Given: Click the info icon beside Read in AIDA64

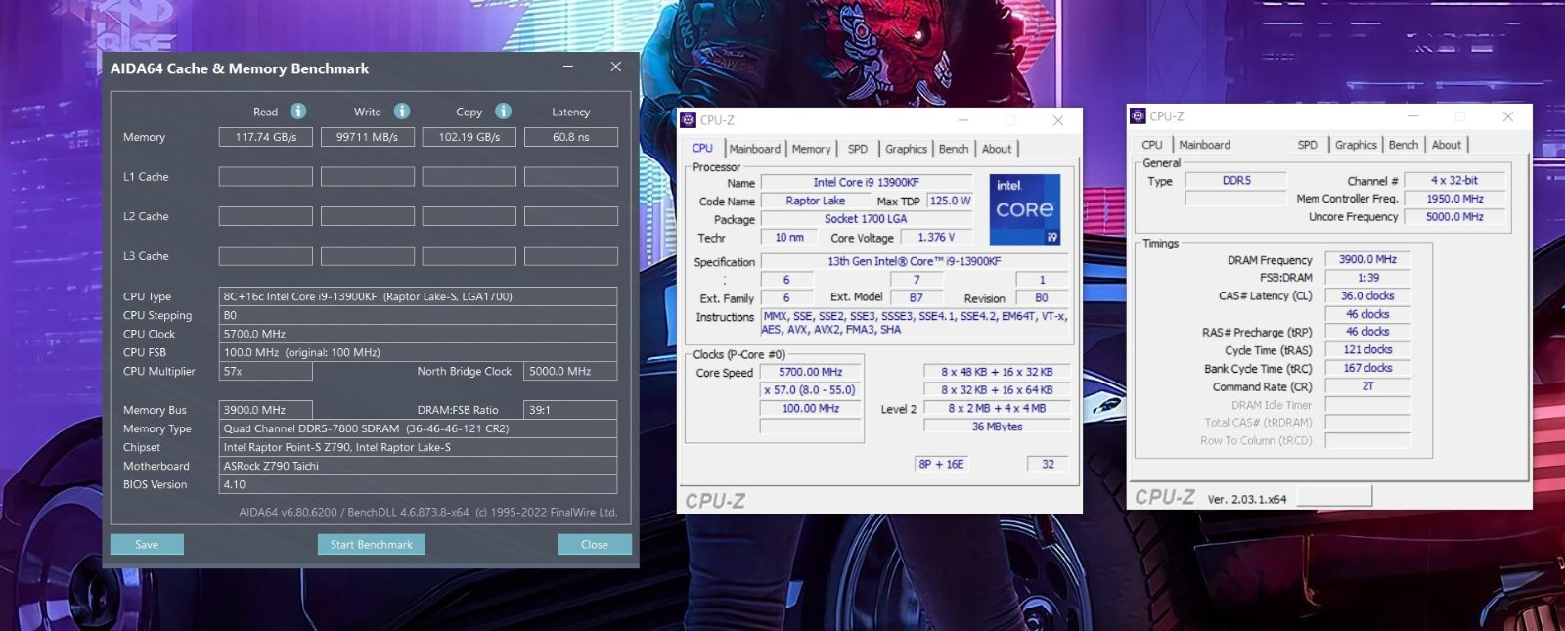Looking at the screenshot, I should pos(298,112).
